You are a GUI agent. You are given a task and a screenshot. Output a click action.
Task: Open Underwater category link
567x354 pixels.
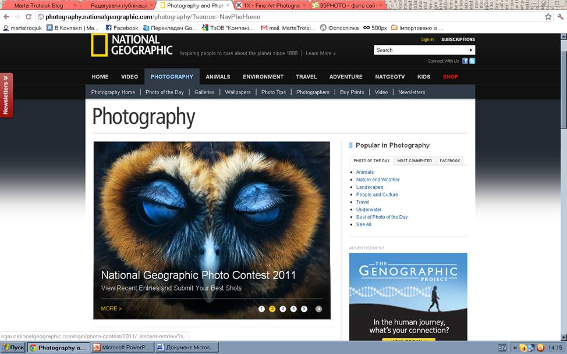tap(369, 209)
